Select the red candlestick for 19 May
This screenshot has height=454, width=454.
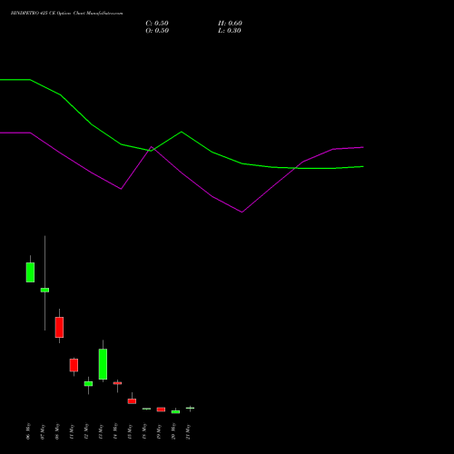click(x=161, y=410)
